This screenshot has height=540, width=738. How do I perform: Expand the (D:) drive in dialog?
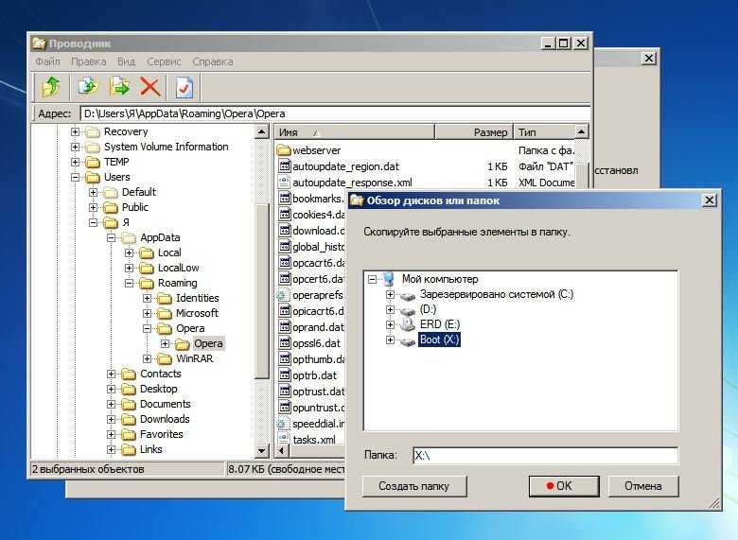coord(390,309)
